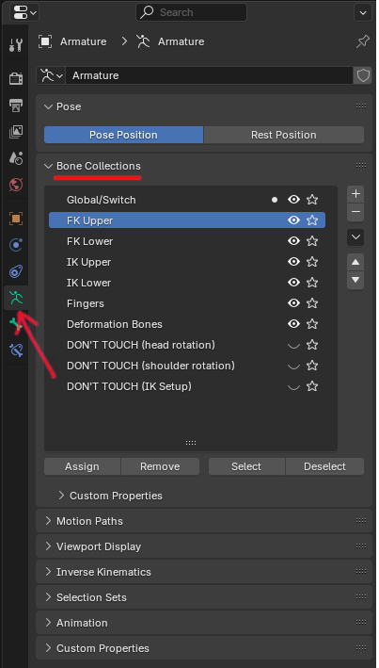Expand the Inverse Kinematics panel
Viewport: 379px width, 668px height.
click(x=103, y=572)
